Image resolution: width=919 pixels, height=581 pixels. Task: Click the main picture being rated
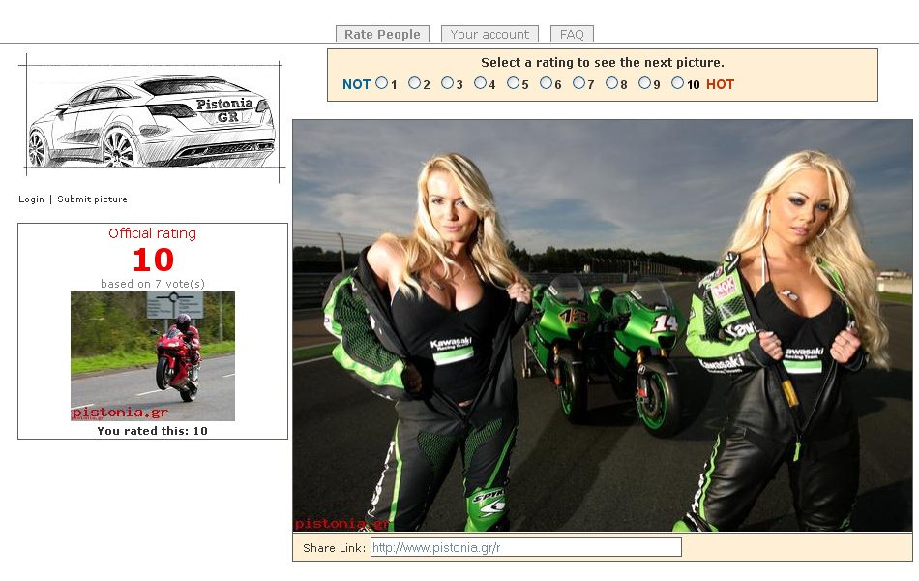(602, 325)
